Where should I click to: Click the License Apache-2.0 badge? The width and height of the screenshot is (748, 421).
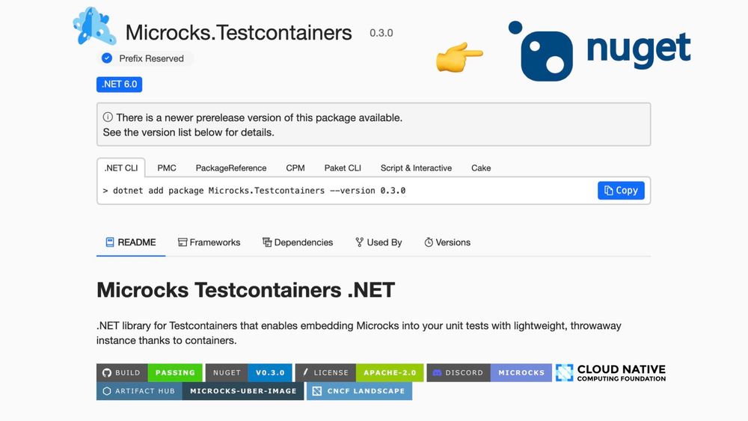pos(359,372)
